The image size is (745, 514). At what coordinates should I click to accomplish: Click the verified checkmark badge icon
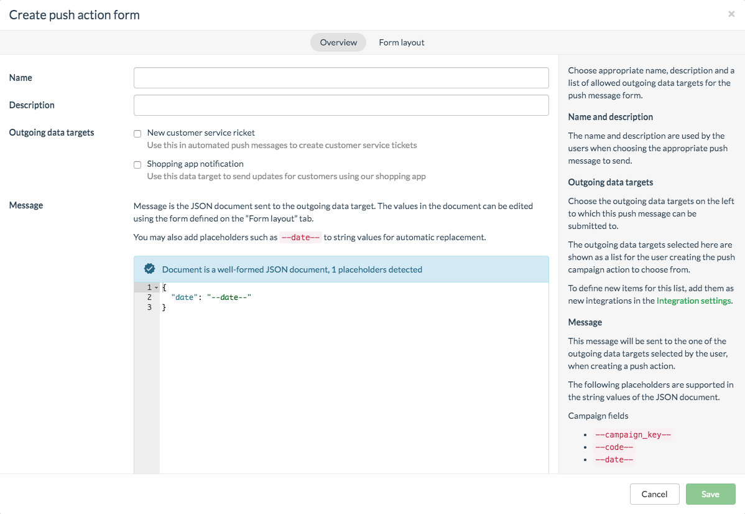(149, 269)
